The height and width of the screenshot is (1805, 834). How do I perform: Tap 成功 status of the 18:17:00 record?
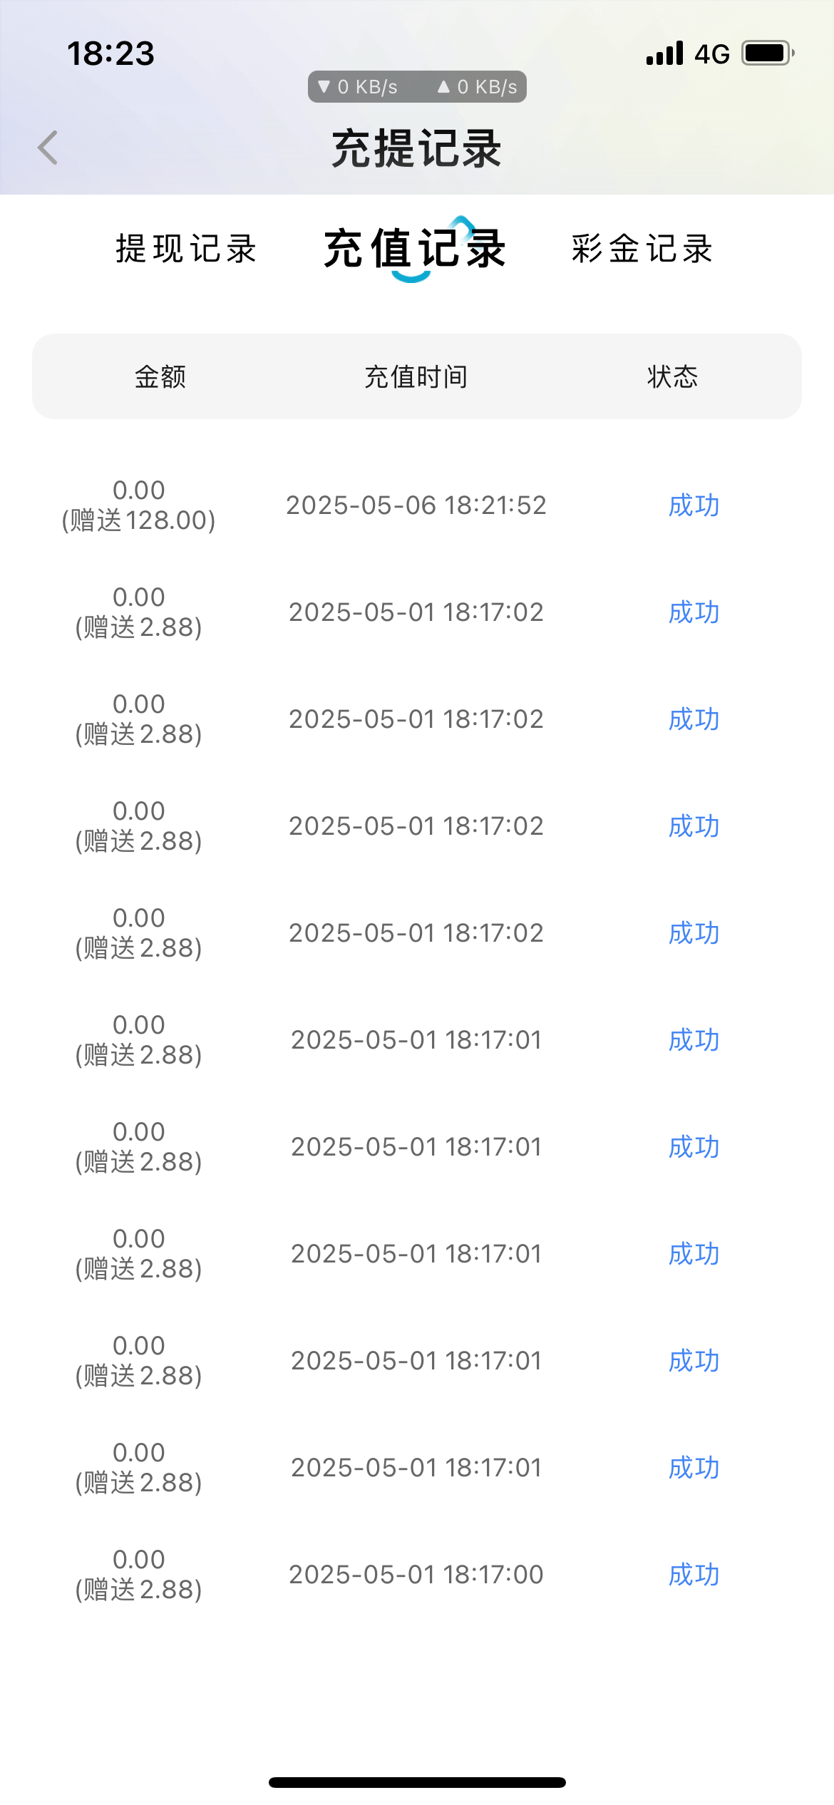pyautogui.click(x=694, y=1575)
